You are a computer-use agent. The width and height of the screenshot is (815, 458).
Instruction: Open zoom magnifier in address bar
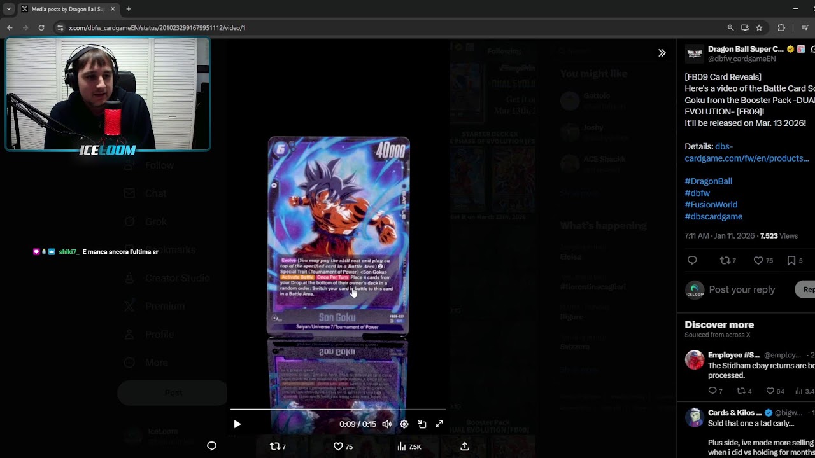point(730,27)
